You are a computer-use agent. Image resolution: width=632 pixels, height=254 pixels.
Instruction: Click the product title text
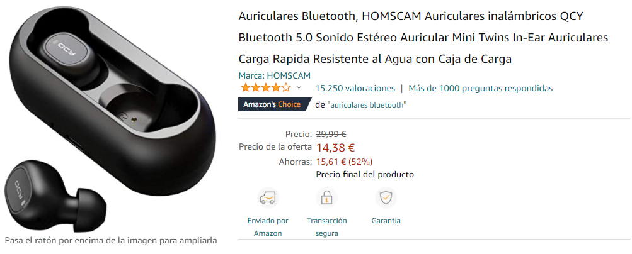tap(423, 38)
